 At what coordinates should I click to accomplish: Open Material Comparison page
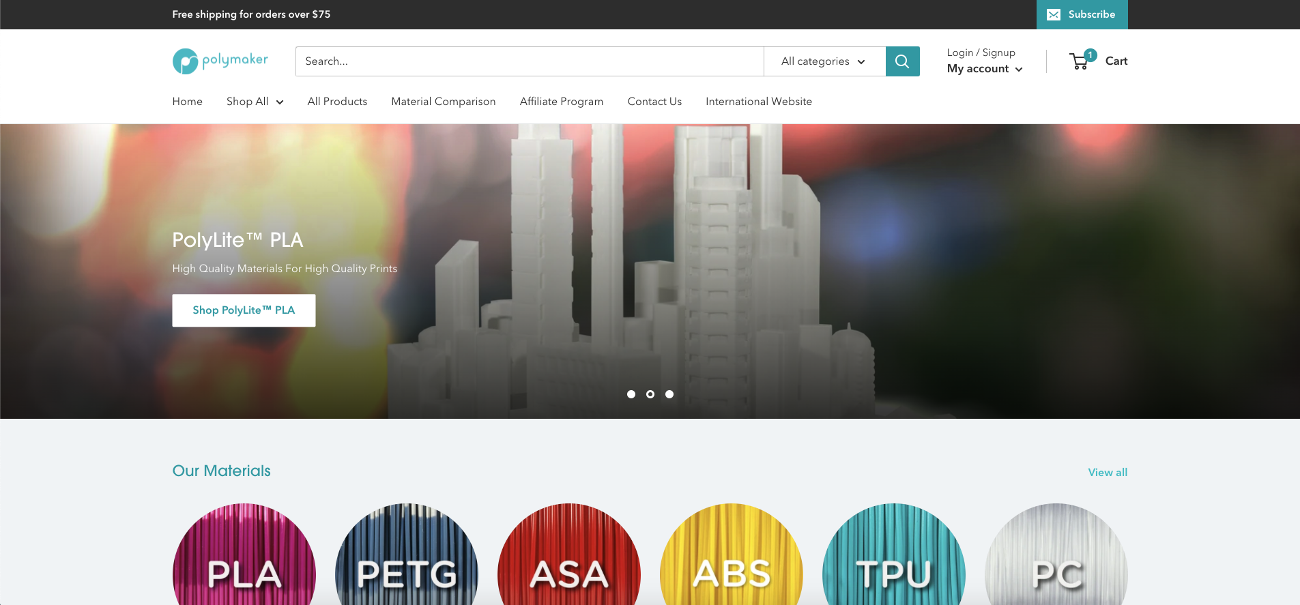point(444,102)
